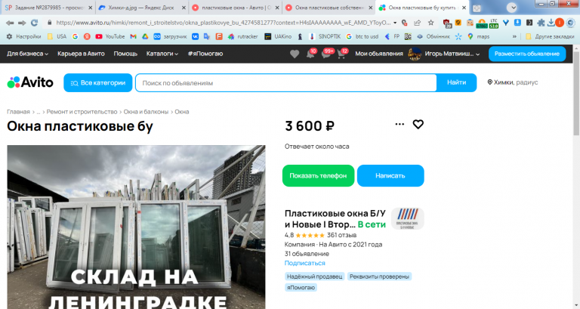Reload the page in the browser
The image size is (580, 309).
(35, 23)
